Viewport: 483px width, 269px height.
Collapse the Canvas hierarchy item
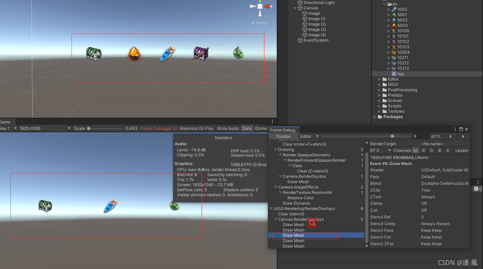tap(295, 8)
